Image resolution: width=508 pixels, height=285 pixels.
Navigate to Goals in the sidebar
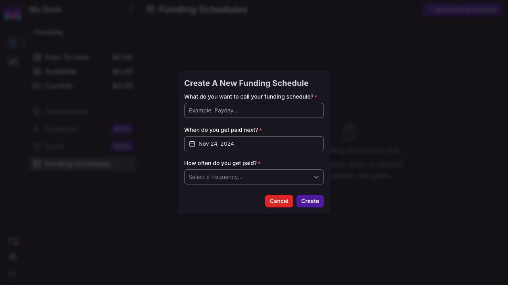coord(55,146)
